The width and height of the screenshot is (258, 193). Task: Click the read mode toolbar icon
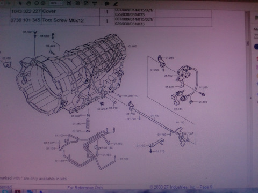(x=95, y=3)
